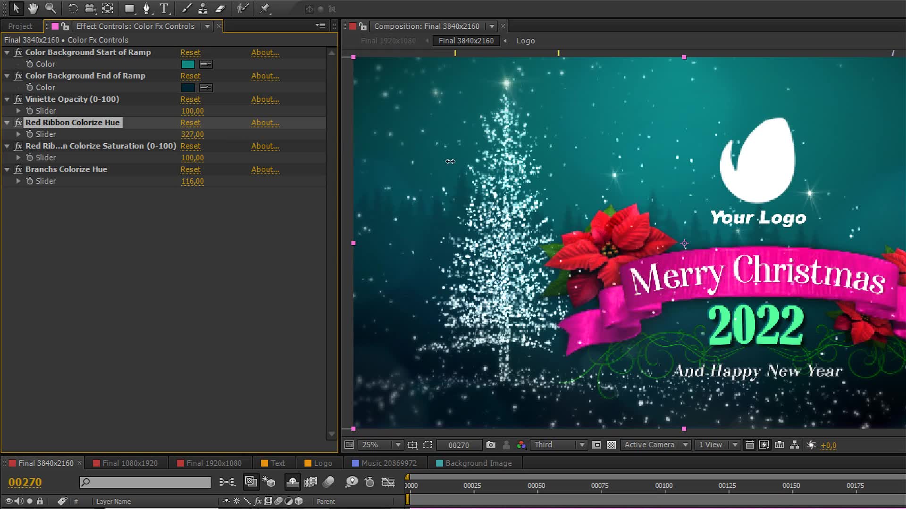Click Reset on Red Ribbon Colorize Hue
Image resolution: width=906 pixels, height=509 pixels.
point(191,123)
